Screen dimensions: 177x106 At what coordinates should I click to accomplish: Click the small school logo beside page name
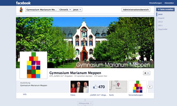click(x=21, y=10)
